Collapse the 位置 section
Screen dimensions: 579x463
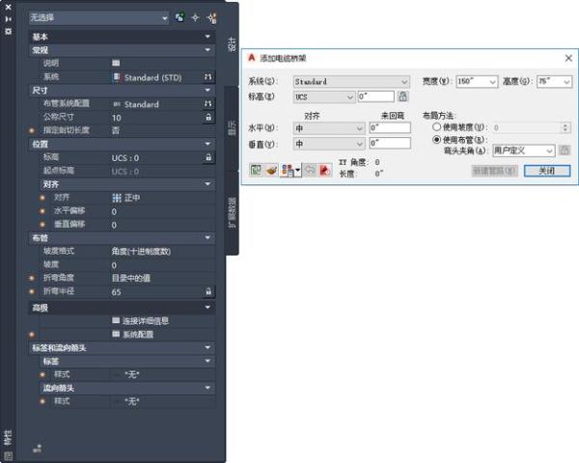pyautogui.click(x=207, y=144)
